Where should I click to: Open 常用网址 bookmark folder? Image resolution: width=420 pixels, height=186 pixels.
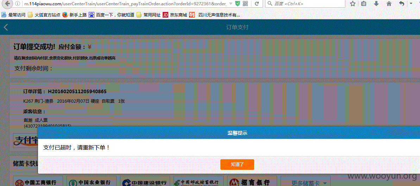(x=149, y=15)
